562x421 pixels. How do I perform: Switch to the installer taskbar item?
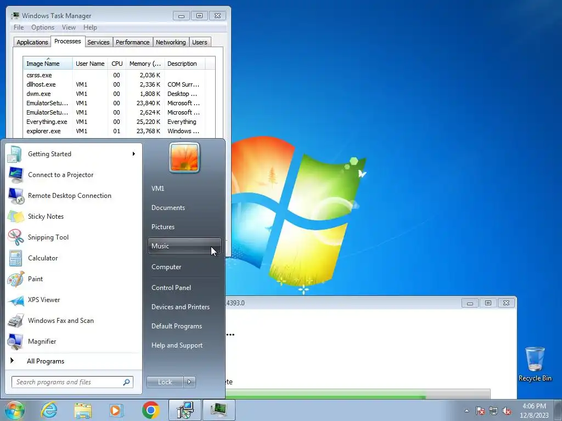(186, 410)
